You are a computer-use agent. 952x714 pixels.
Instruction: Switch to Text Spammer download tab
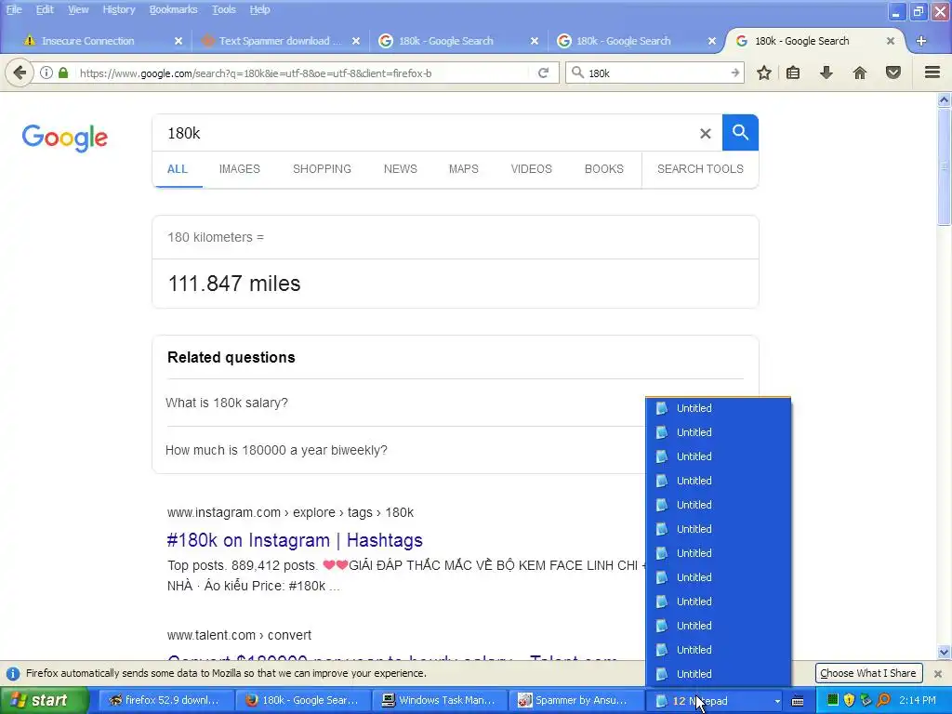click(x=279, y=41)
